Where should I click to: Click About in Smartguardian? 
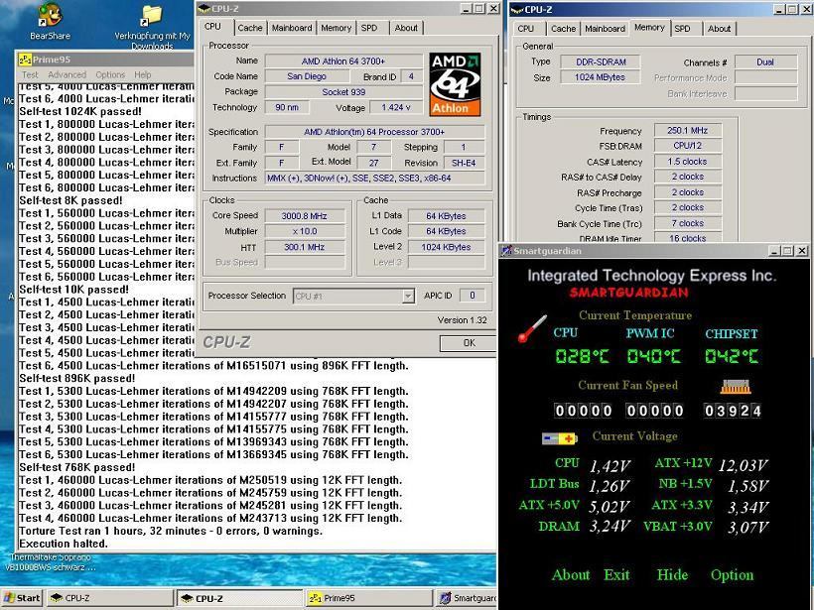[571, 574]
